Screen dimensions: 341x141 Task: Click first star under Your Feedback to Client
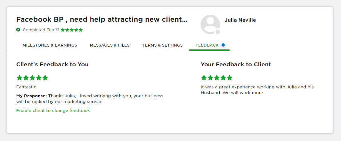(204, 78)
